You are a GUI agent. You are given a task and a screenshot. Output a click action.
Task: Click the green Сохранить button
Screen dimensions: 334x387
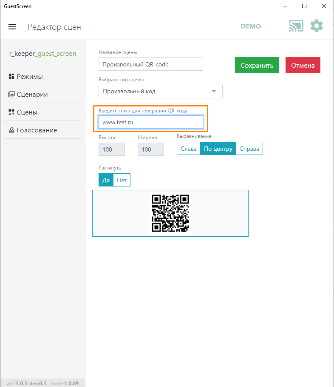[x=257, y=66]
